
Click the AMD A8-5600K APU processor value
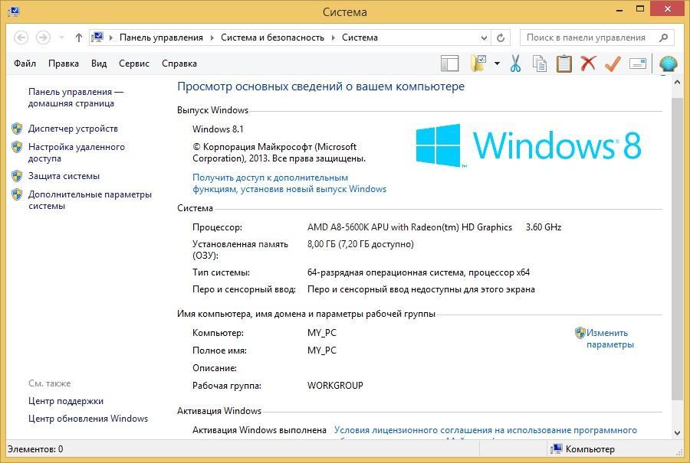pos(409,227)
